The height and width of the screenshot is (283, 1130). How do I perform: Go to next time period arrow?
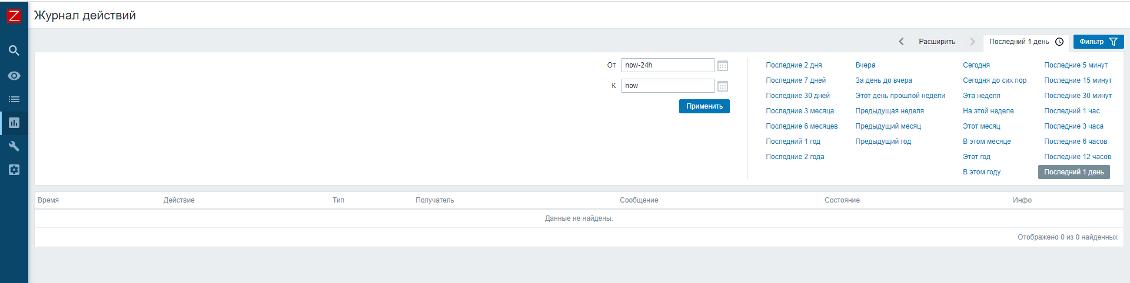[972, 42]
